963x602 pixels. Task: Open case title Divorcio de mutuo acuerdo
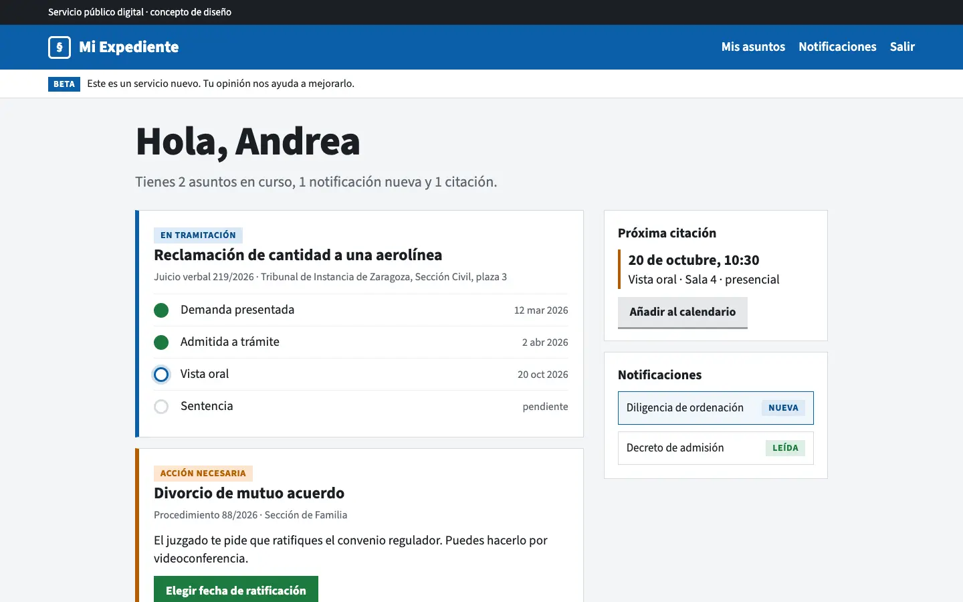[x=249, y=493]
